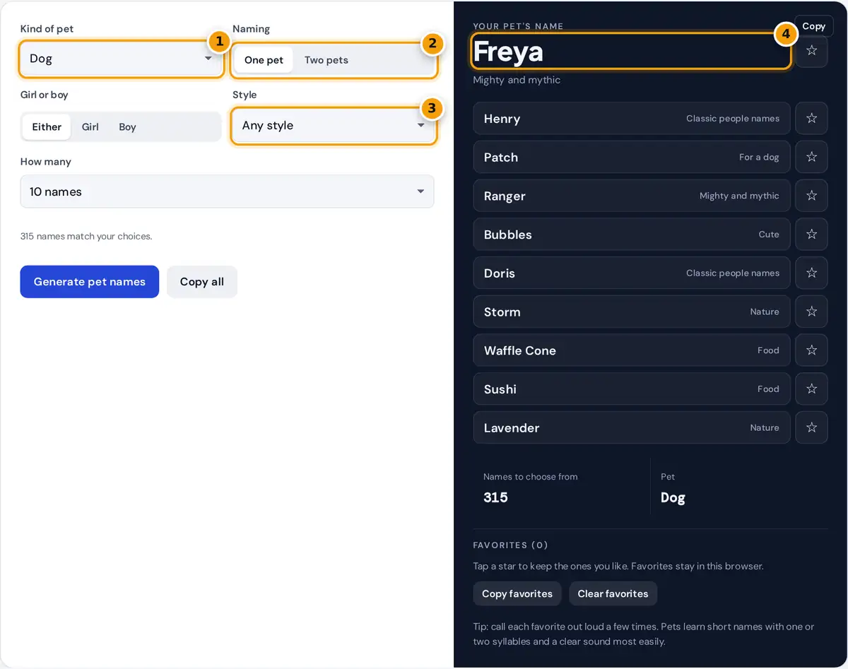The height and width of the screenshot is (669, 848).
Task: Select the Lavender name row
Action: point(632,427)
